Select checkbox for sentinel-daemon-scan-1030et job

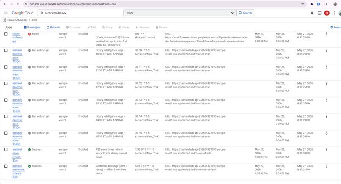click(x=5, y=50)
